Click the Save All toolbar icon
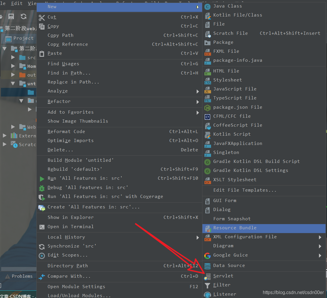Image resolution: width=327 pixels, height=298 pixels. click(x=11, y=16)
